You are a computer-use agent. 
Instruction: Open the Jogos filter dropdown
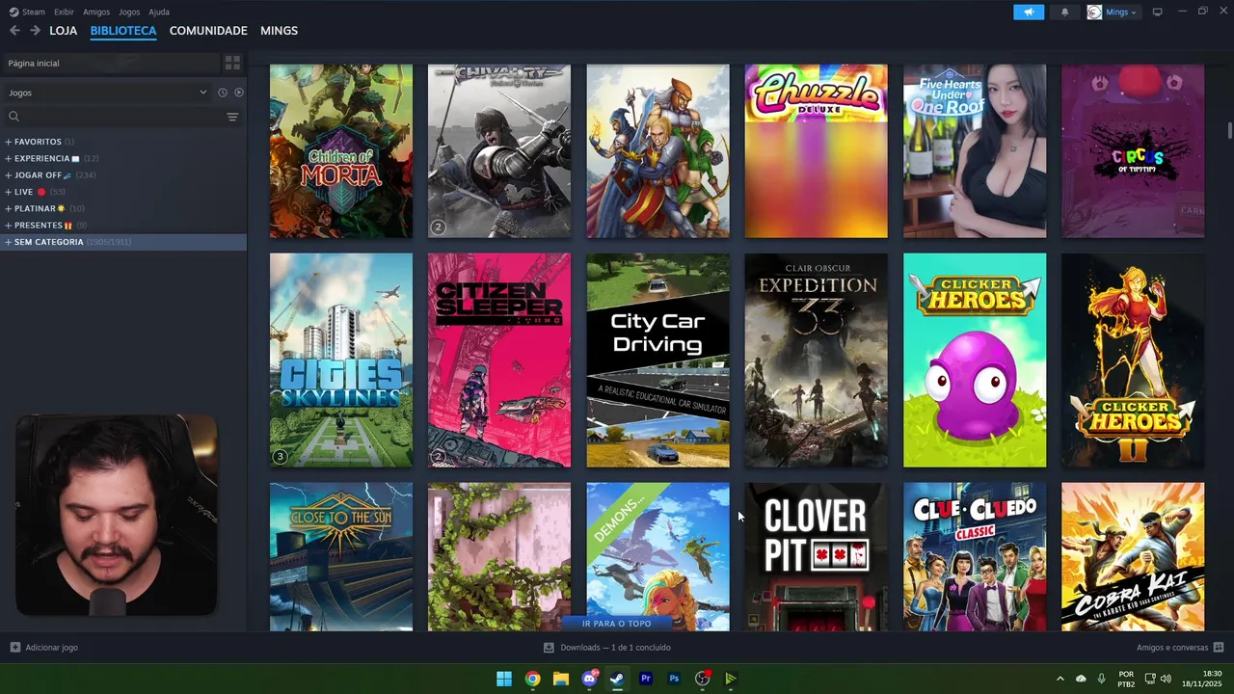click(107, 93)
